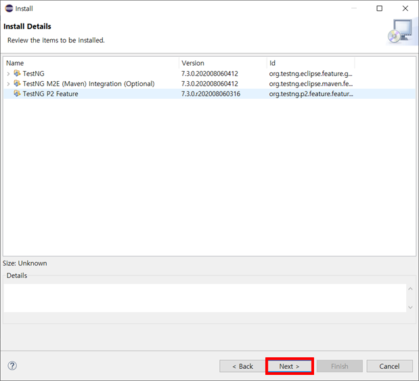Click M2E row version 7.3.0.202008060412

tap(210, 84)
